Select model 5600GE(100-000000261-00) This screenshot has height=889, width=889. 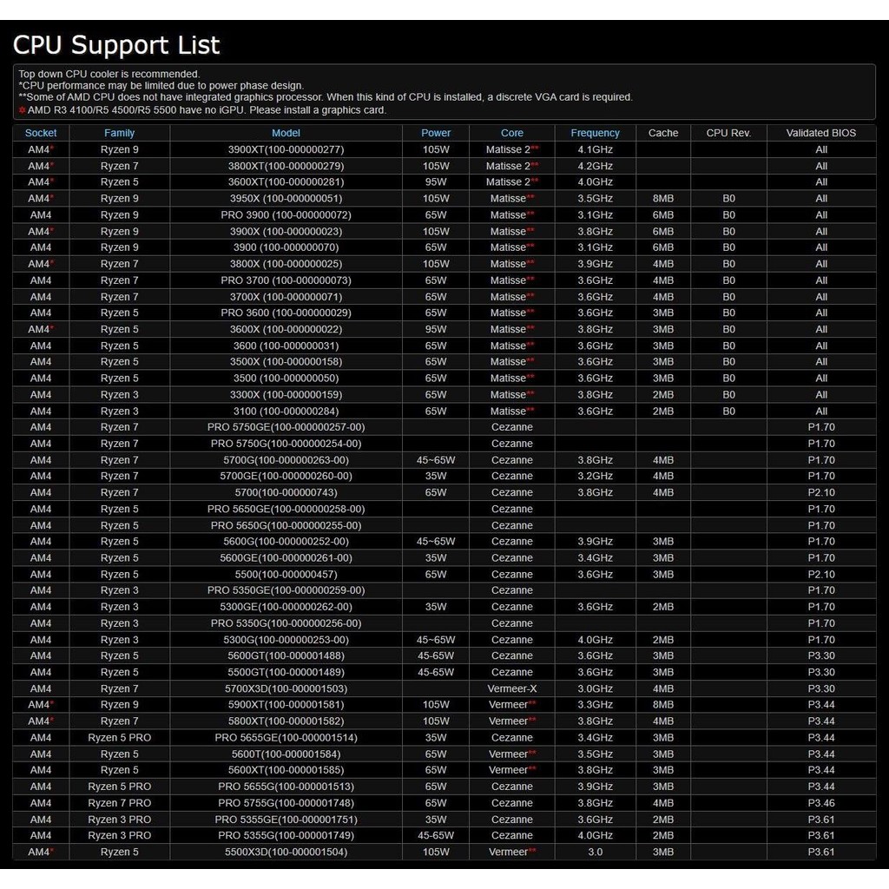(x=286, y=557)
